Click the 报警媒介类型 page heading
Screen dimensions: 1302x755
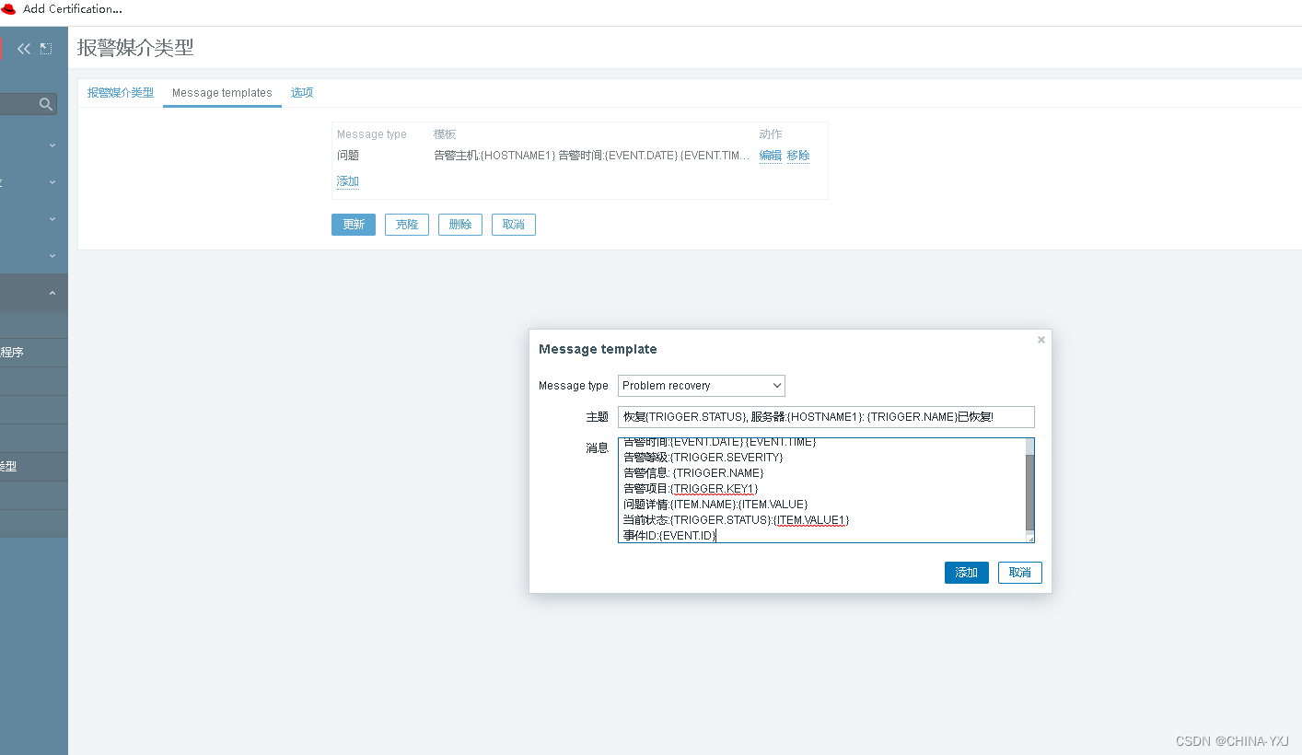pos(135,48)
